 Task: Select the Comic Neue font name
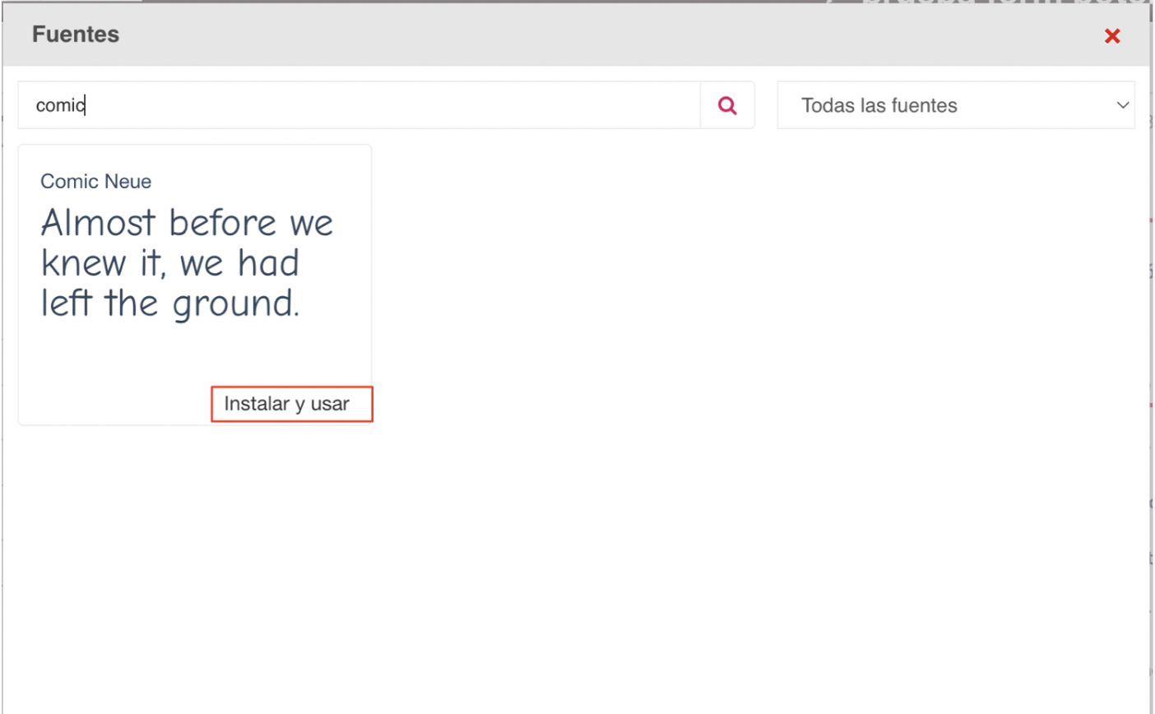point(95,181)
